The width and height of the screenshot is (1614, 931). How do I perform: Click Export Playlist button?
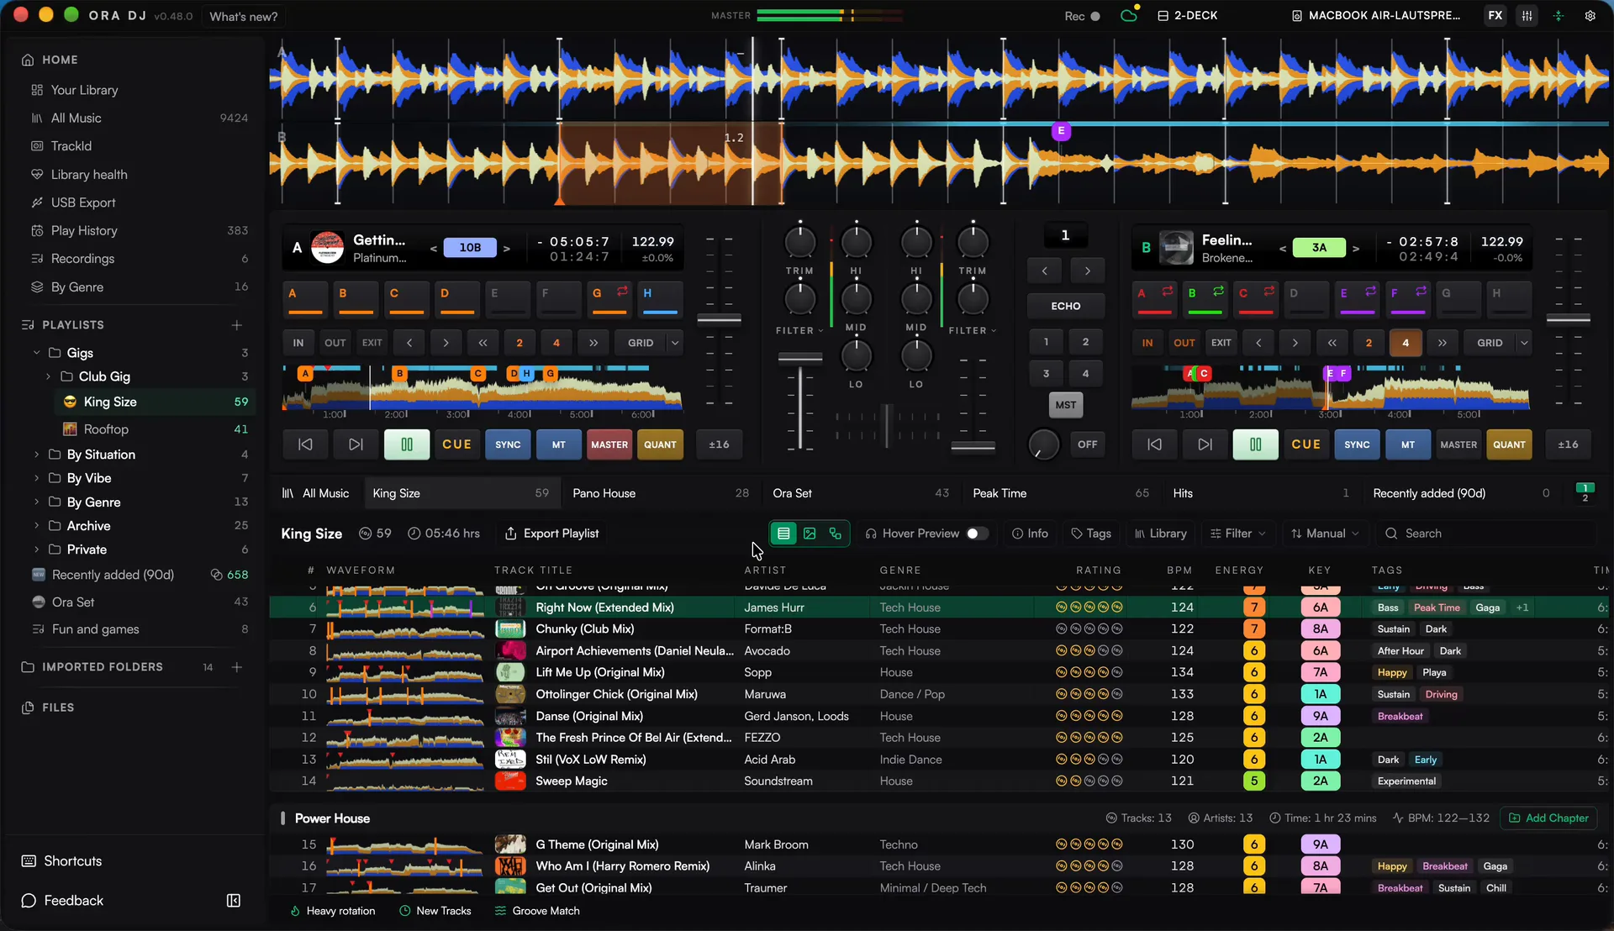pyautogui.click(x=552, y=534)
